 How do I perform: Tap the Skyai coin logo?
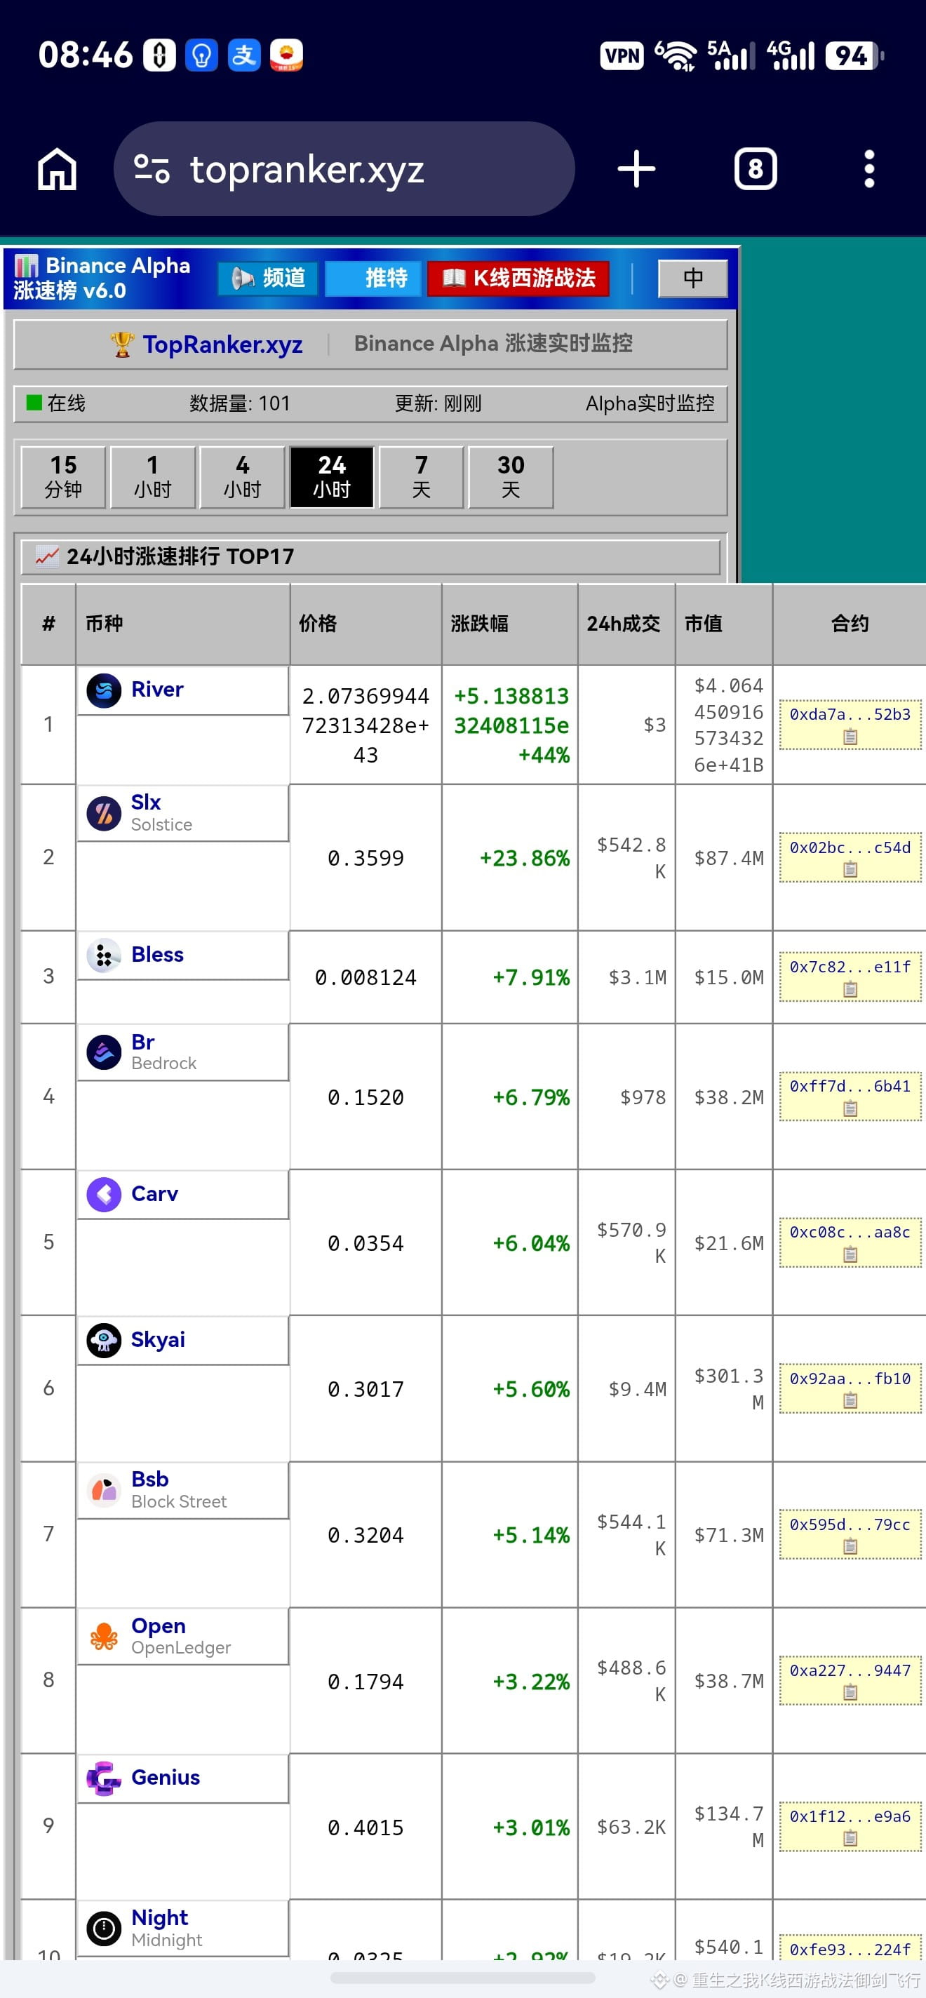104,1340
